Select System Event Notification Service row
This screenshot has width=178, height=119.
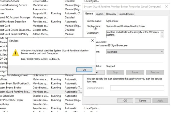[41, 84]
